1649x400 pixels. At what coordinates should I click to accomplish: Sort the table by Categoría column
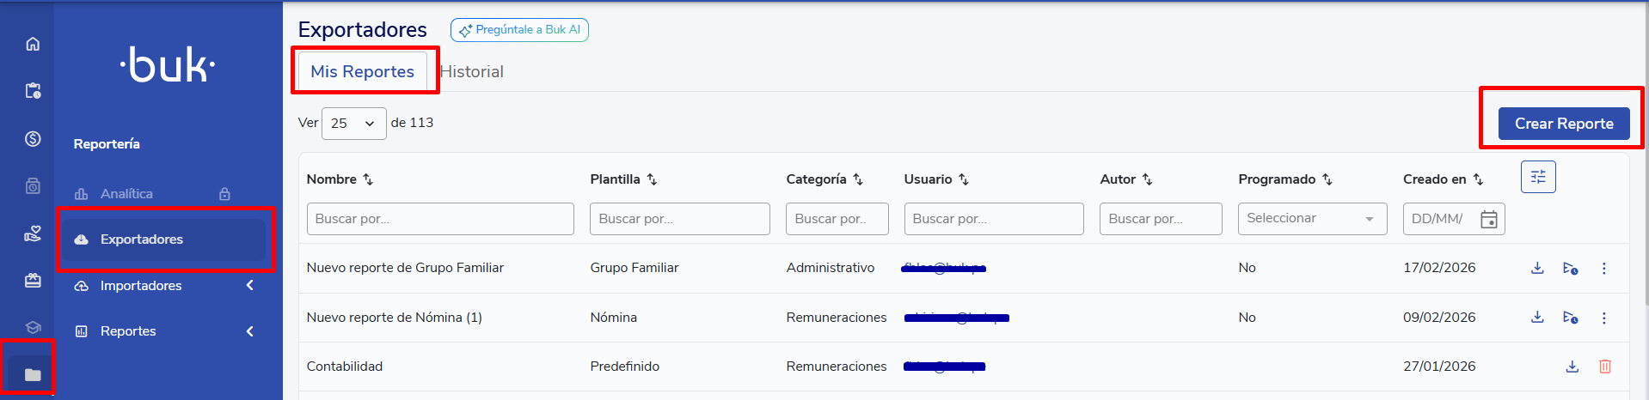pyautogui.click(x=857, y=179)
